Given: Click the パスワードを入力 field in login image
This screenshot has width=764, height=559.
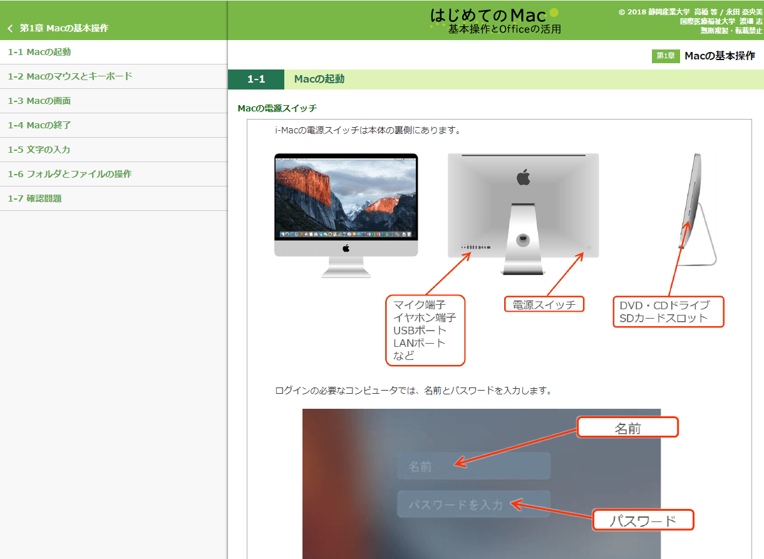Looking at the screenshot, I should pos(474,504).
